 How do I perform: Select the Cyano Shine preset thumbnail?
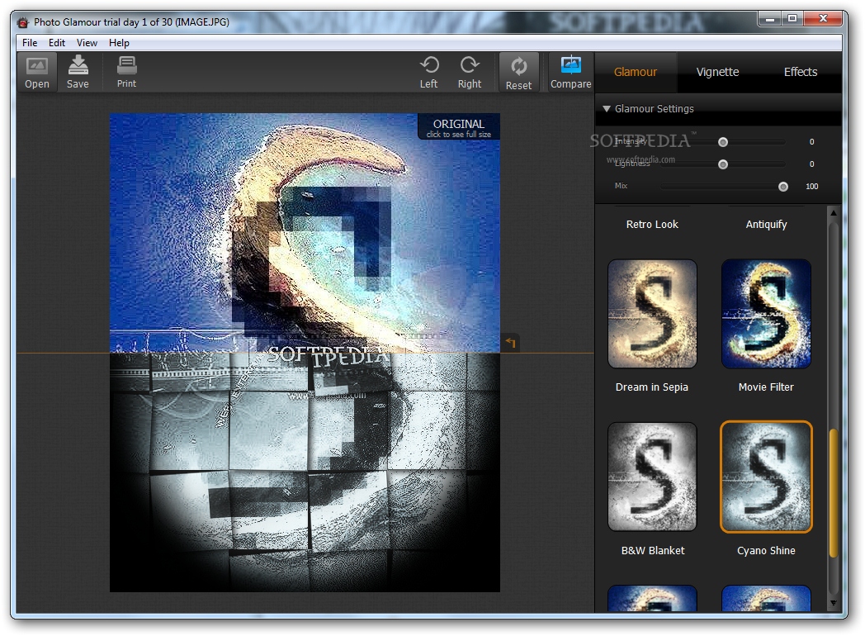[766, 477]
